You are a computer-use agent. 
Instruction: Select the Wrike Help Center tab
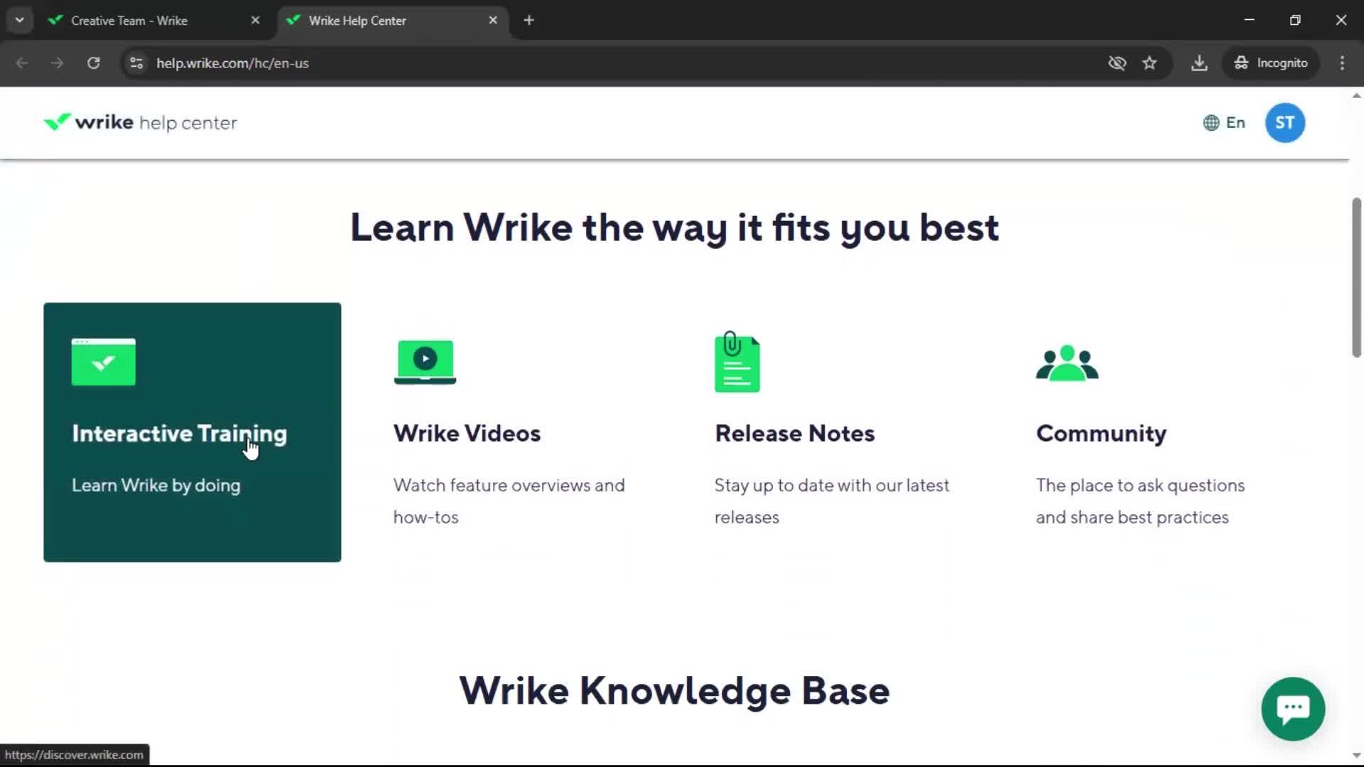[x=393, y=21]
